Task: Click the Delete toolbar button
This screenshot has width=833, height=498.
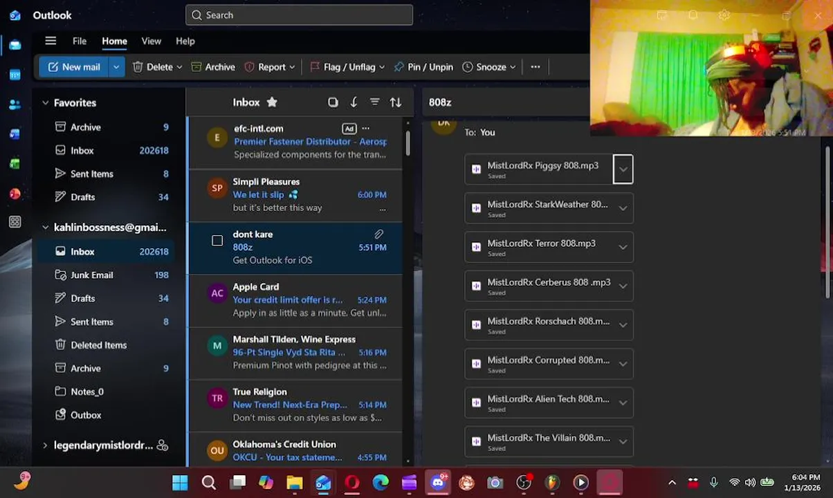Action: pyautogui.click(x=152, y=67)
